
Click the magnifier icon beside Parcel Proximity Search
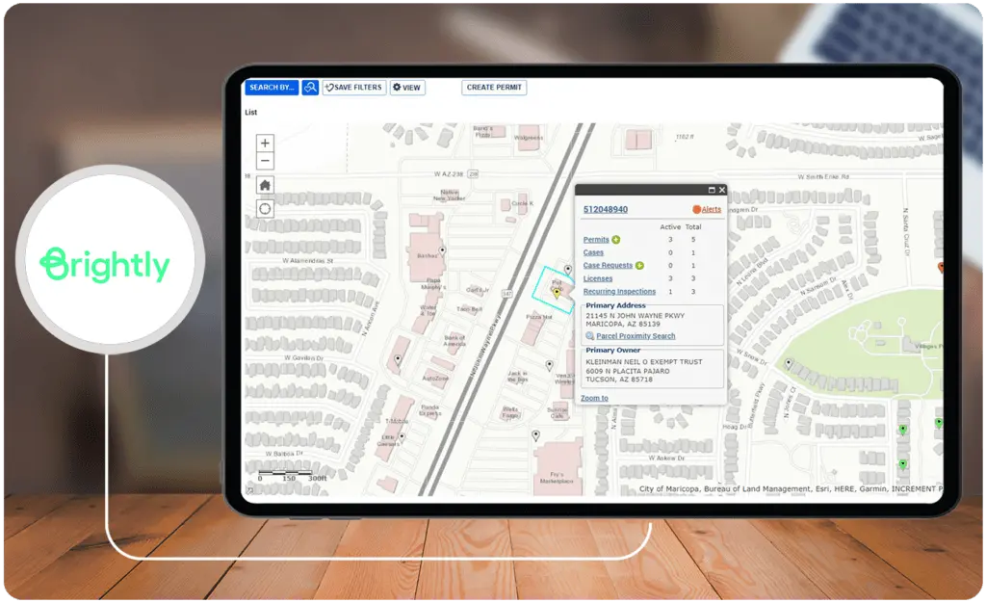tap(590, 336)
